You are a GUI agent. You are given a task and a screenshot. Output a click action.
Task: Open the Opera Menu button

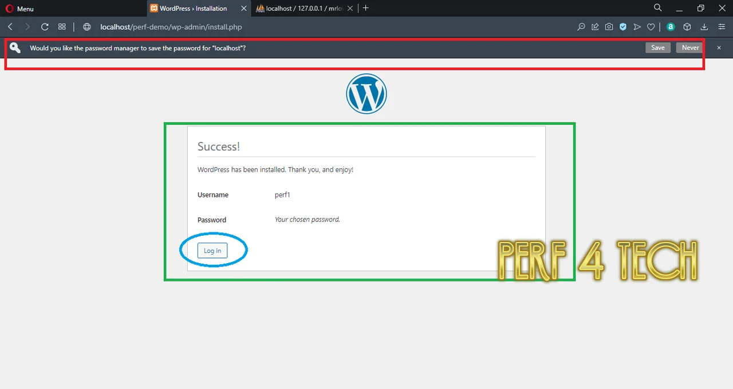coord(19,9)
